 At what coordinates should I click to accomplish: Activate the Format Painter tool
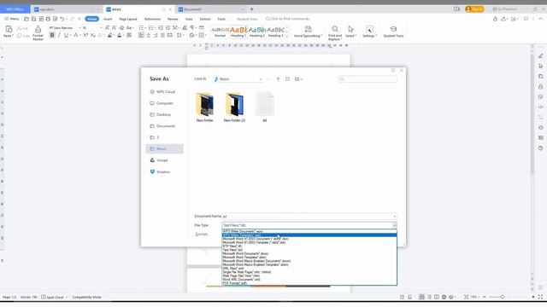point(38,33)
